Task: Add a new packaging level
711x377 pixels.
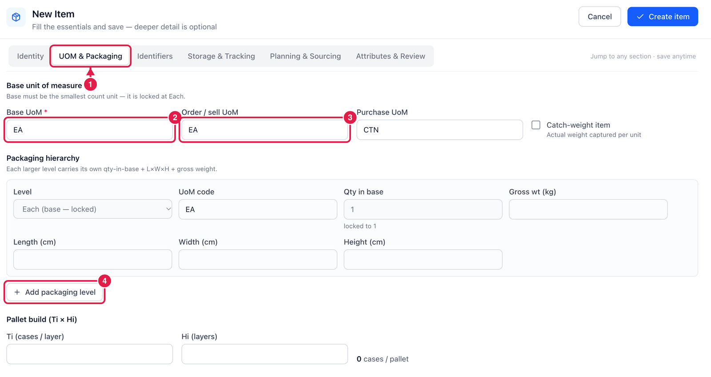Action: (55, 292)
